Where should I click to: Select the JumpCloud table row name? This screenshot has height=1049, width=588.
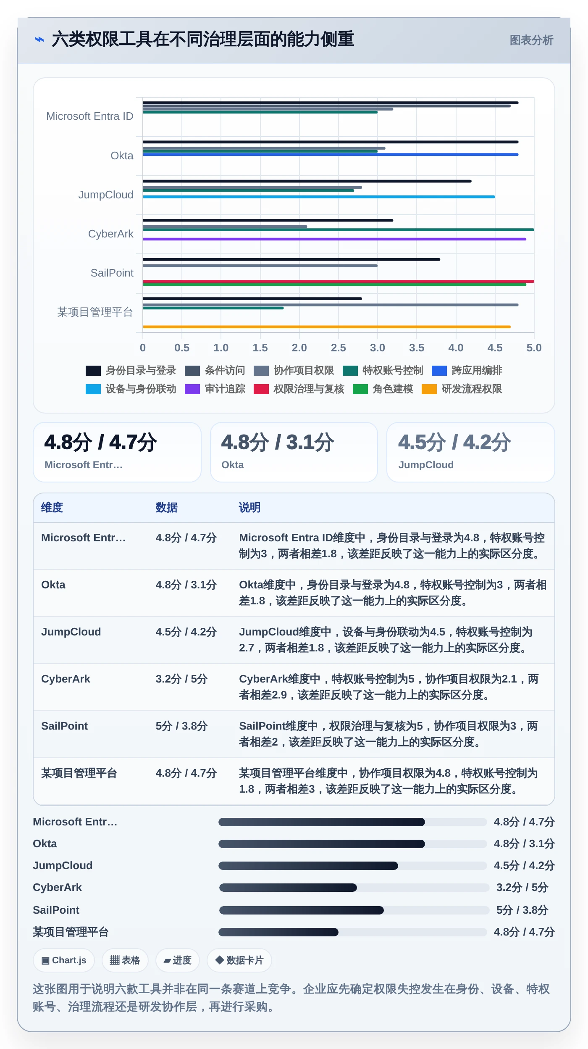point(71,632)
